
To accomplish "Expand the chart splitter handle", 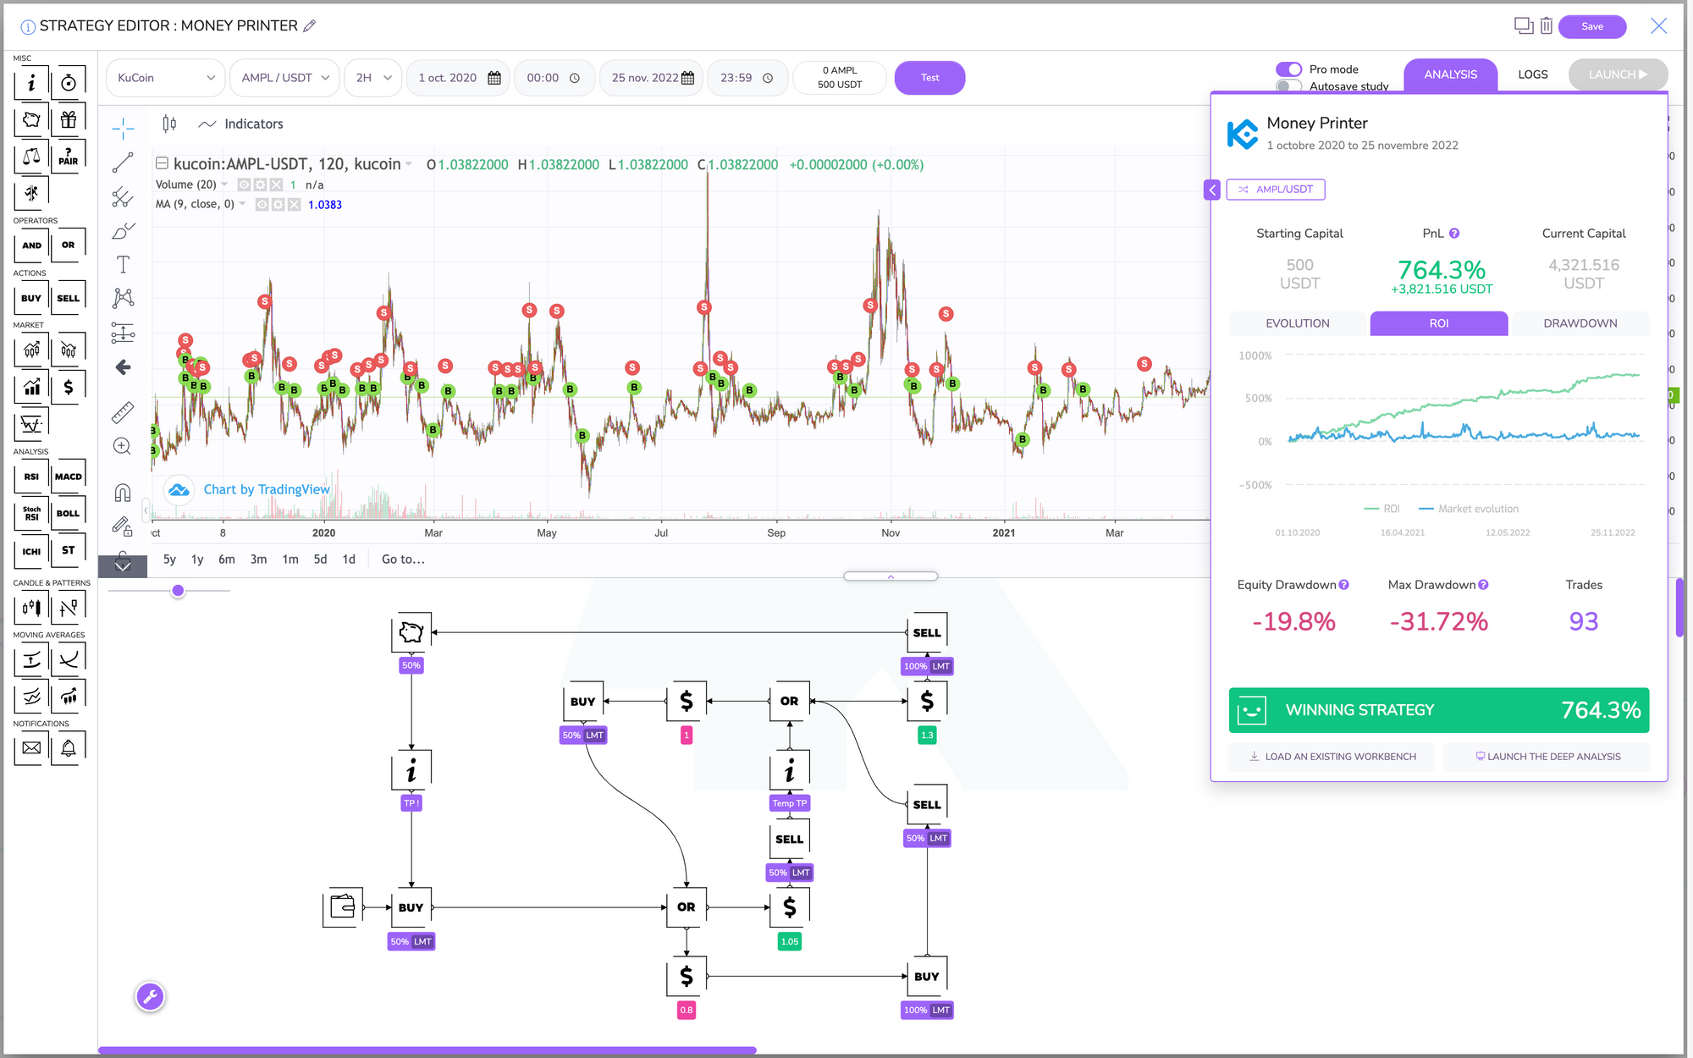I will [x=891, y=576].
